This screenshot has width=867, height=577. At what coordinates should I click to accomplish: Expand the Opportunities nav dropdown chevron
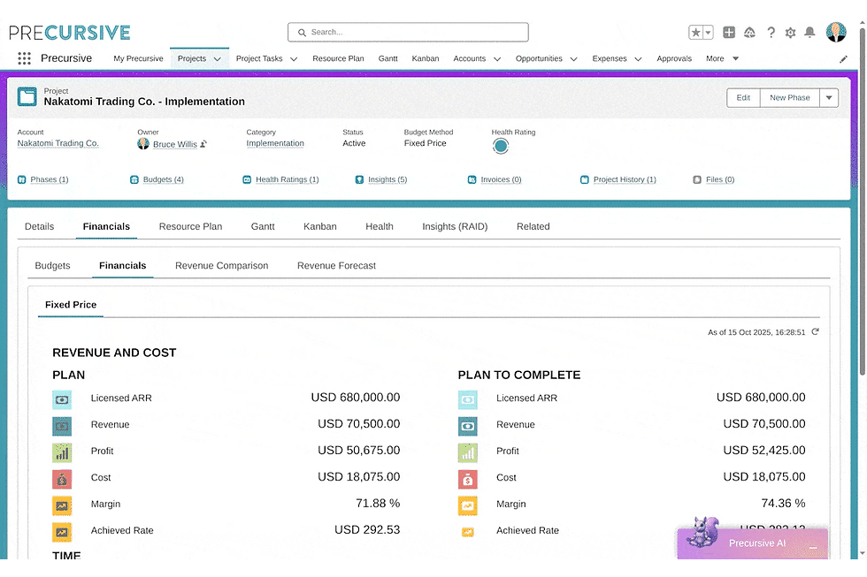click(573, 59)
